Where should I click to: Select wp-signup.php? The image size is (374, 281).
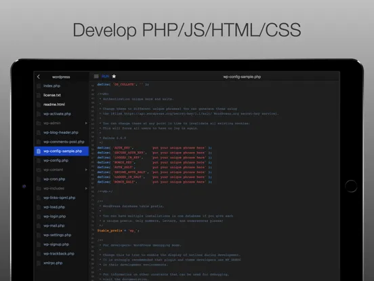click(x=62, y=244)
